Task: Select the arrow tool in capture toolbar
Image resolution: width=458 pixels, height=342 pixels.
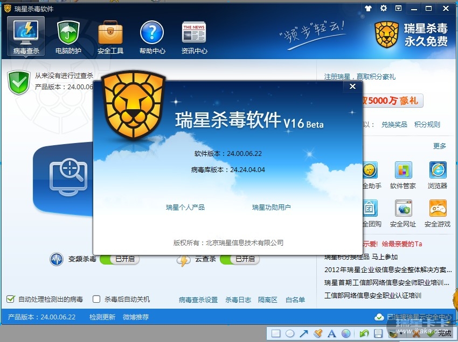Action: point(304,333)
